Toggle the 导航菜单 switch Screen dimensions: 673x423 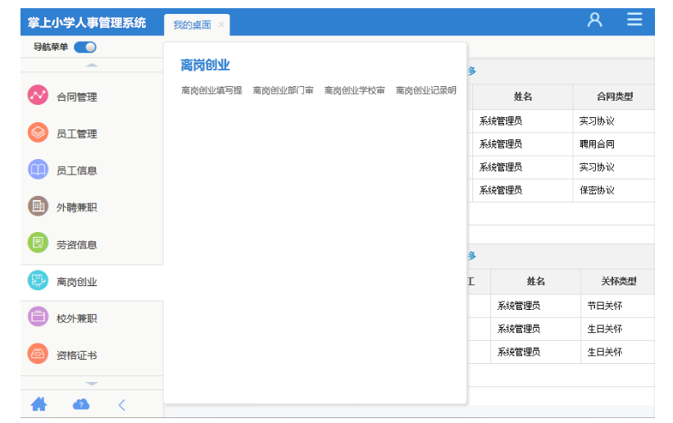click(85, 47)
